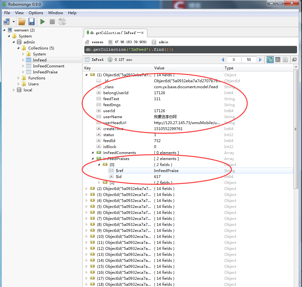Viewport: 302px width, 287px height.
Task: Click the admin database icon in query header
Action: (x=154, y=42)
